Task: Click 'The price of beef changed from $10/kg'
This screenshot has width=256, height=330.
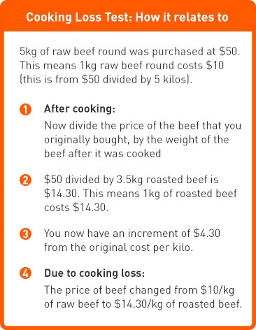Action: coord(139,290)
